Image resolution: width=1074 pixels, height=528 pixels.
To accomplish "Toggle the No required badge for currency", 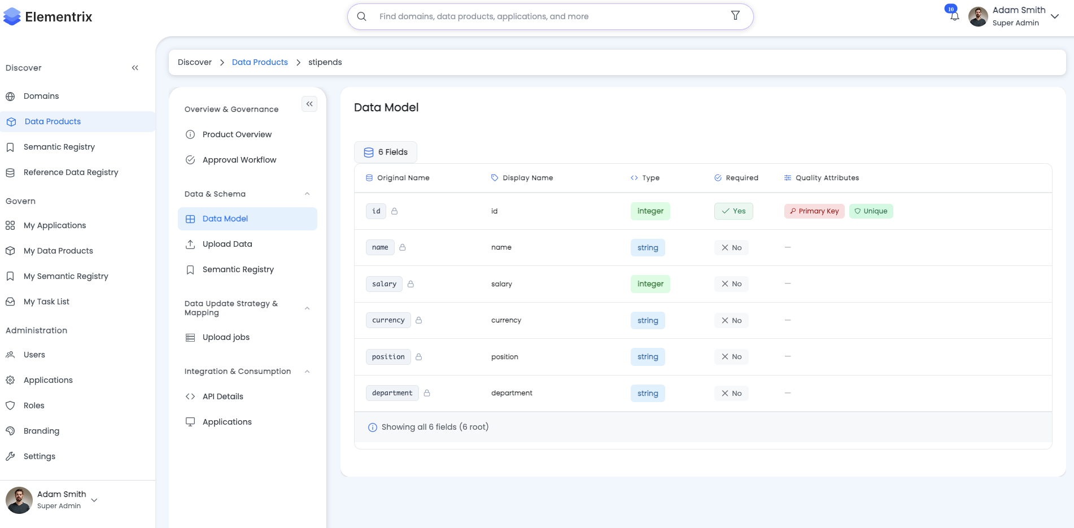I will coord(731,321).
